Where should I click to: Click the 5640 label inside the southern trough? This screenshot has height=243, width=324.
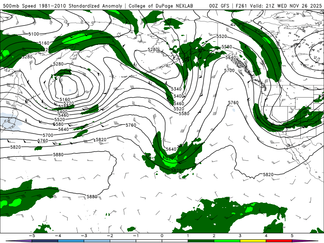(x=171, y=149)
